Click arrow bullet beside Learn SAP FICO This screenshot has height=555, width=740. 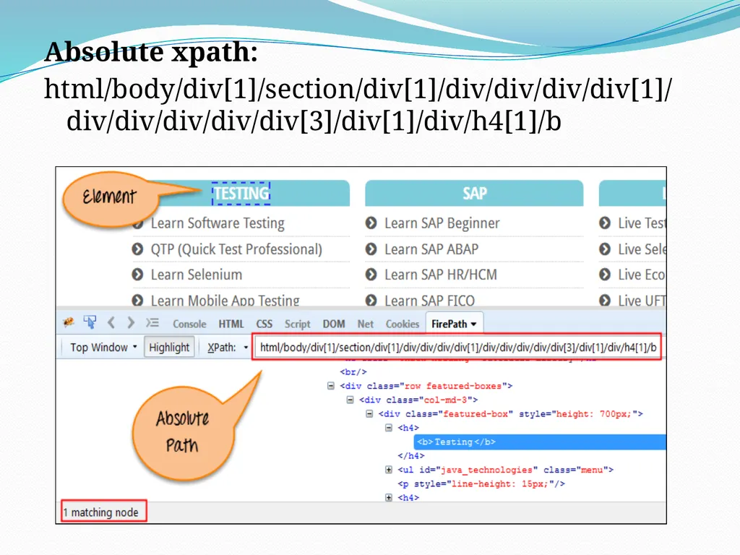(x=371, y=300)
